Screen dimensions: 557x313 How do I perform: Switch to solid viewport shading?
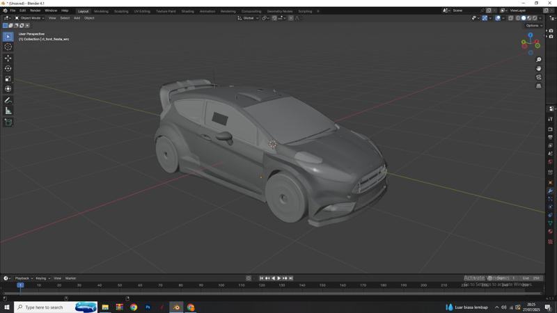(x=524, y=18)
